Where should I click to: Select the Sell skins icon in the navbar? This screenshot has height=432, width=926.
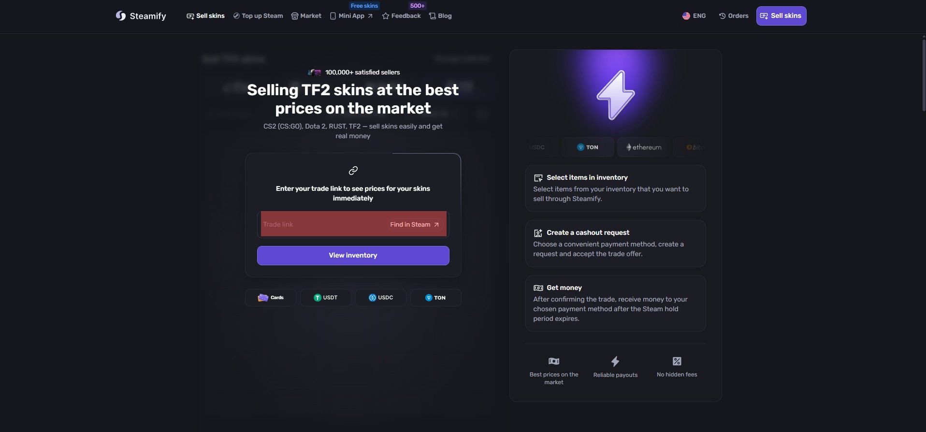click(x=189, y=15)
